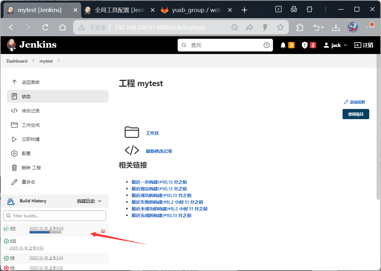Open 最近稳定构建(#10) link
The image size is (381, 271).
(159, 189)
